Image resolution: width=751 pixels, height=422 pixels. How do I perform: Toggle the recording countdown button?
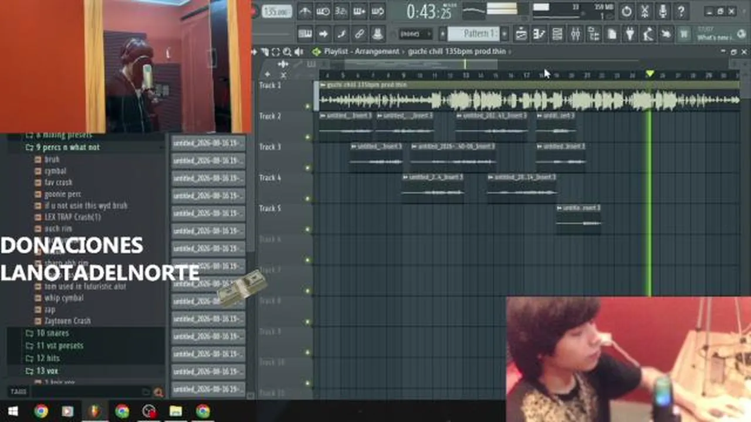[x=341, y=11]
